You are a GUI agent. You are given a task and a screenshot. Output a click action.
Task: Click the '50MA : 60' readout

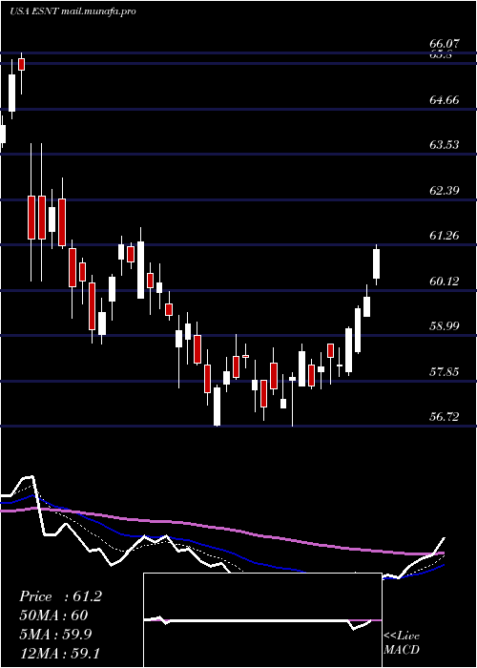(53, 616)
